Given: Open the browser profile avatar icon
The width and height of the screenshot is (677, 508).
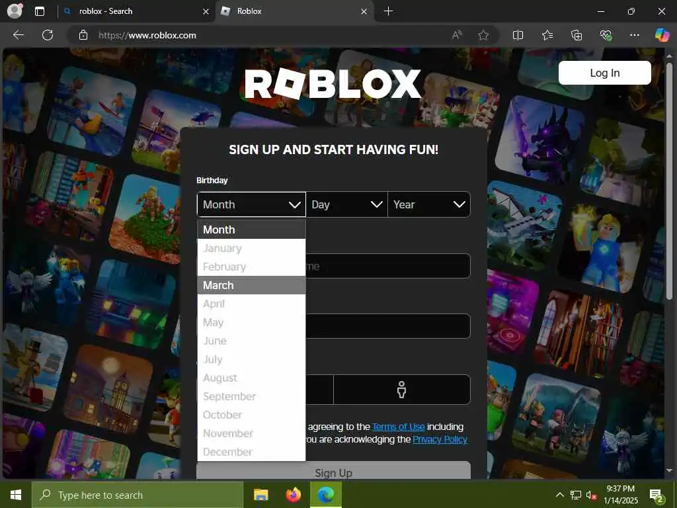Looking at the screenshot, I should click(x=15, y=11).
